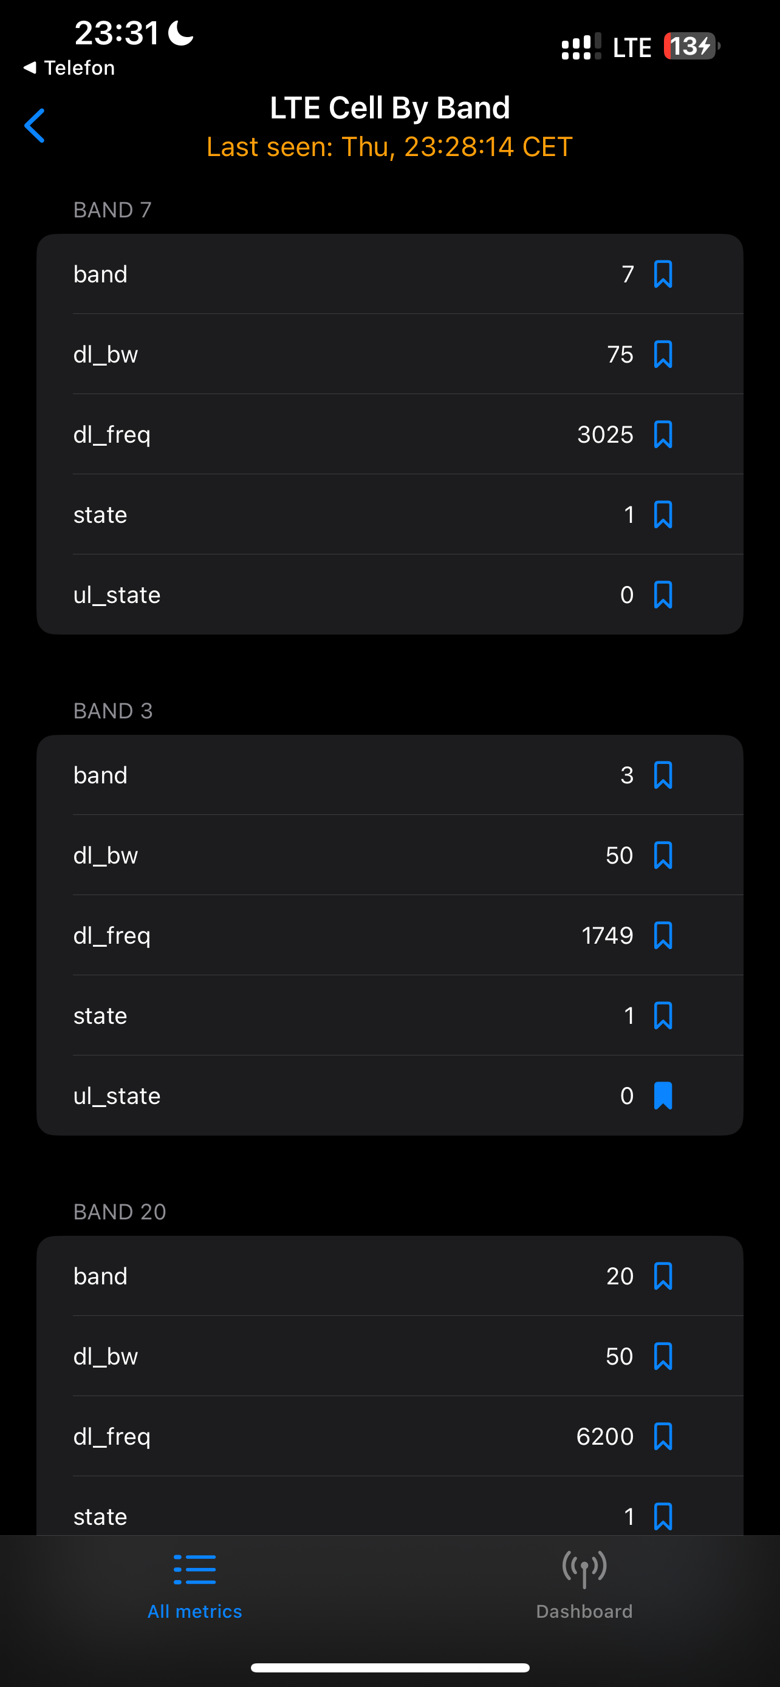
Task: Bookmark the Band 20 band metric
Action: [x=663, y=1276]
